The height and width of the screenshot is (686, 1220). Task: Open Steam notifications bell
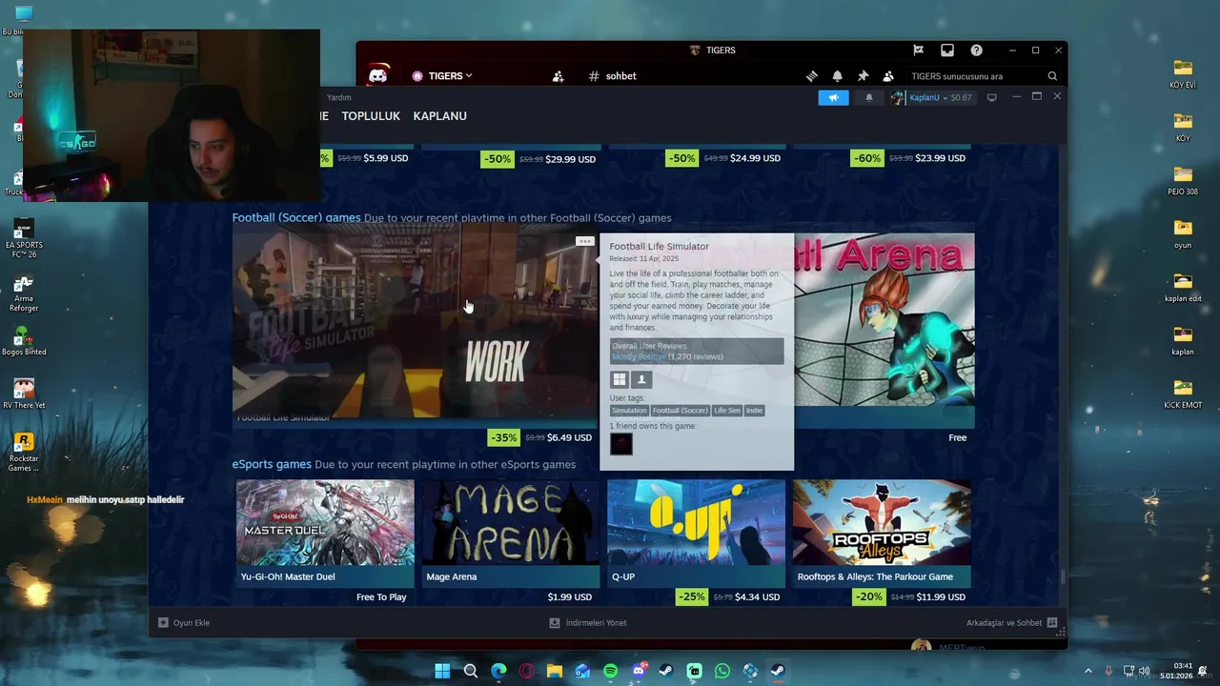pos(868,97)
